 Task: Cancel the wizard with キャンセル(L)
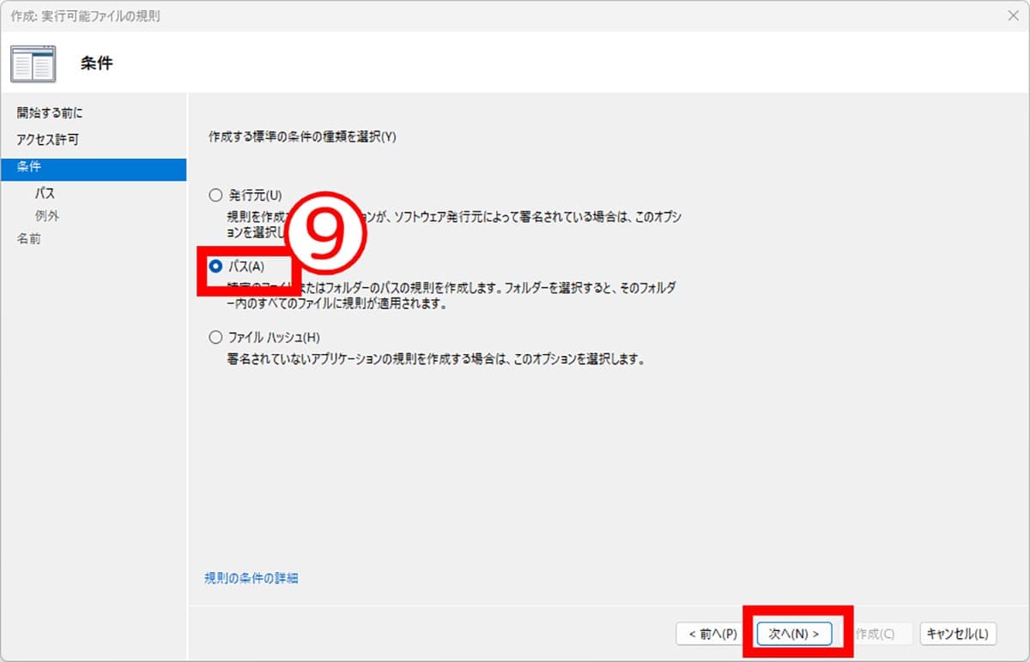(x=957, y=634)
